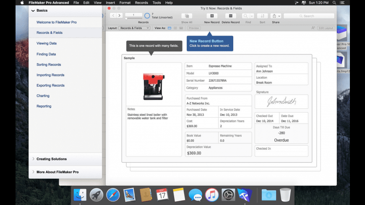Image resolution: width=365 pixels, height=205 pixels.
Task: Open the Insert menu
Action: point(110,3)
